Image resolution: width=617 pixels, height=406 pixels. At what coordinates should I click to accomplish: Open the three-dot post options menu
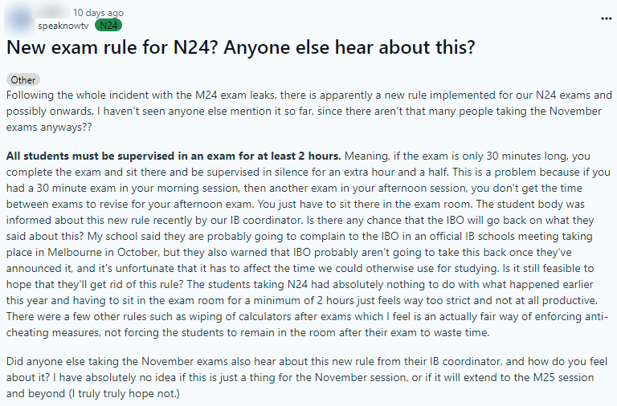(605, 18)
